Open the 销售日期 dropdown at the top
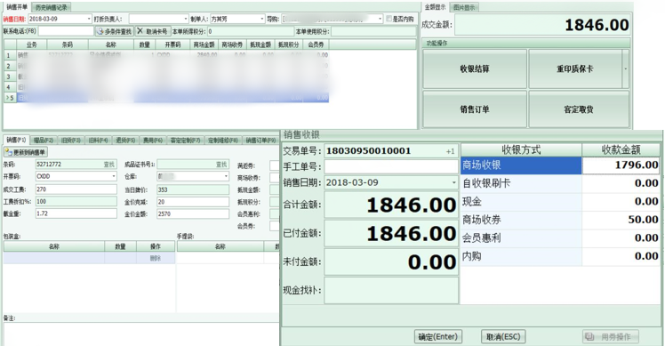Image resolution: width=665 pixels, height=346 pixels. (89, 19)
